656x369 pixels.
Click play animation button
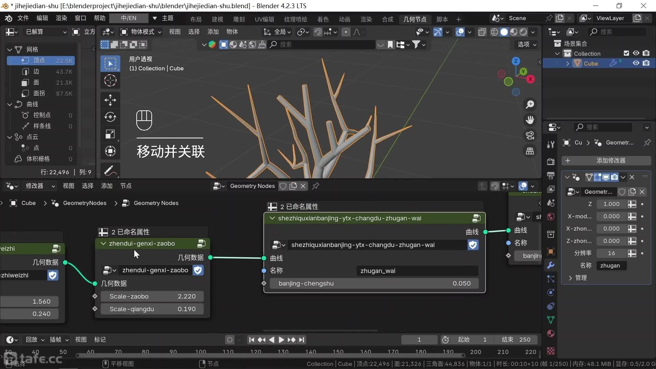(x=281, y=340)
